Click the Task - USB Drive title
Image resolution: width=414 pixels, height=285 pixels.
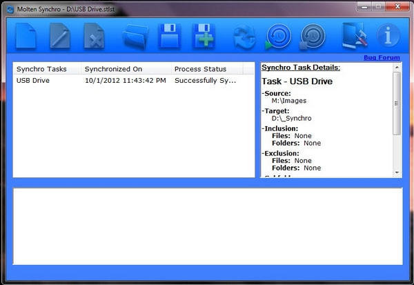click(297, 81)
